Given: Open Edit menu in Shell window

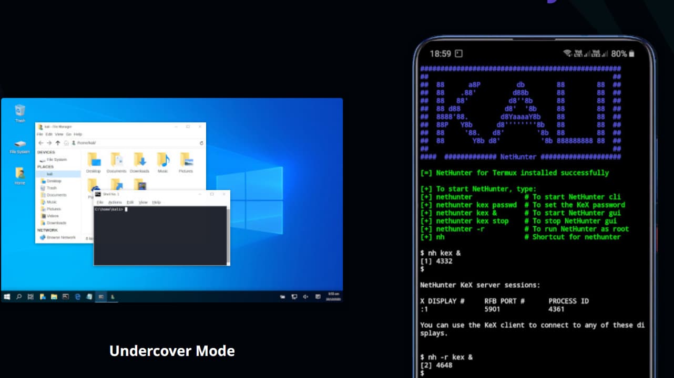Looking at the screenshot, I should (130, 202).
